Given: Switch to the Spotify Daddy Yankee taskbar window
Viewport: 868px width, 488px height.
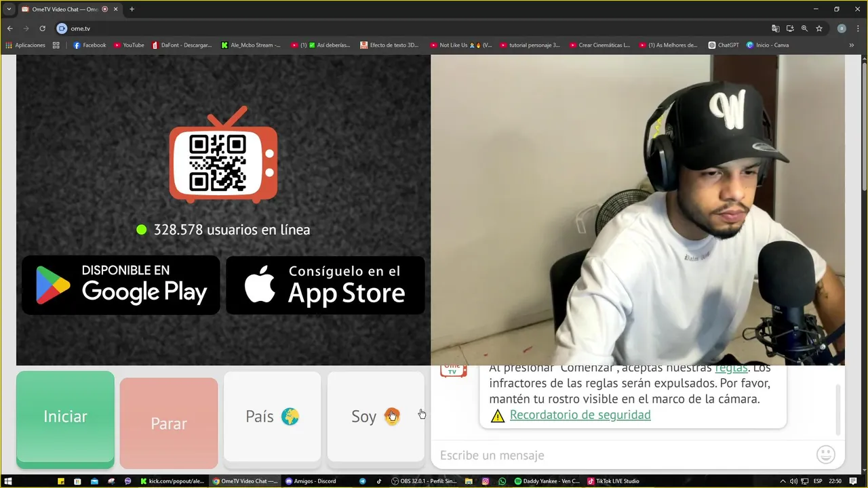Looking at the screenshot, I should tap(547, 481).
